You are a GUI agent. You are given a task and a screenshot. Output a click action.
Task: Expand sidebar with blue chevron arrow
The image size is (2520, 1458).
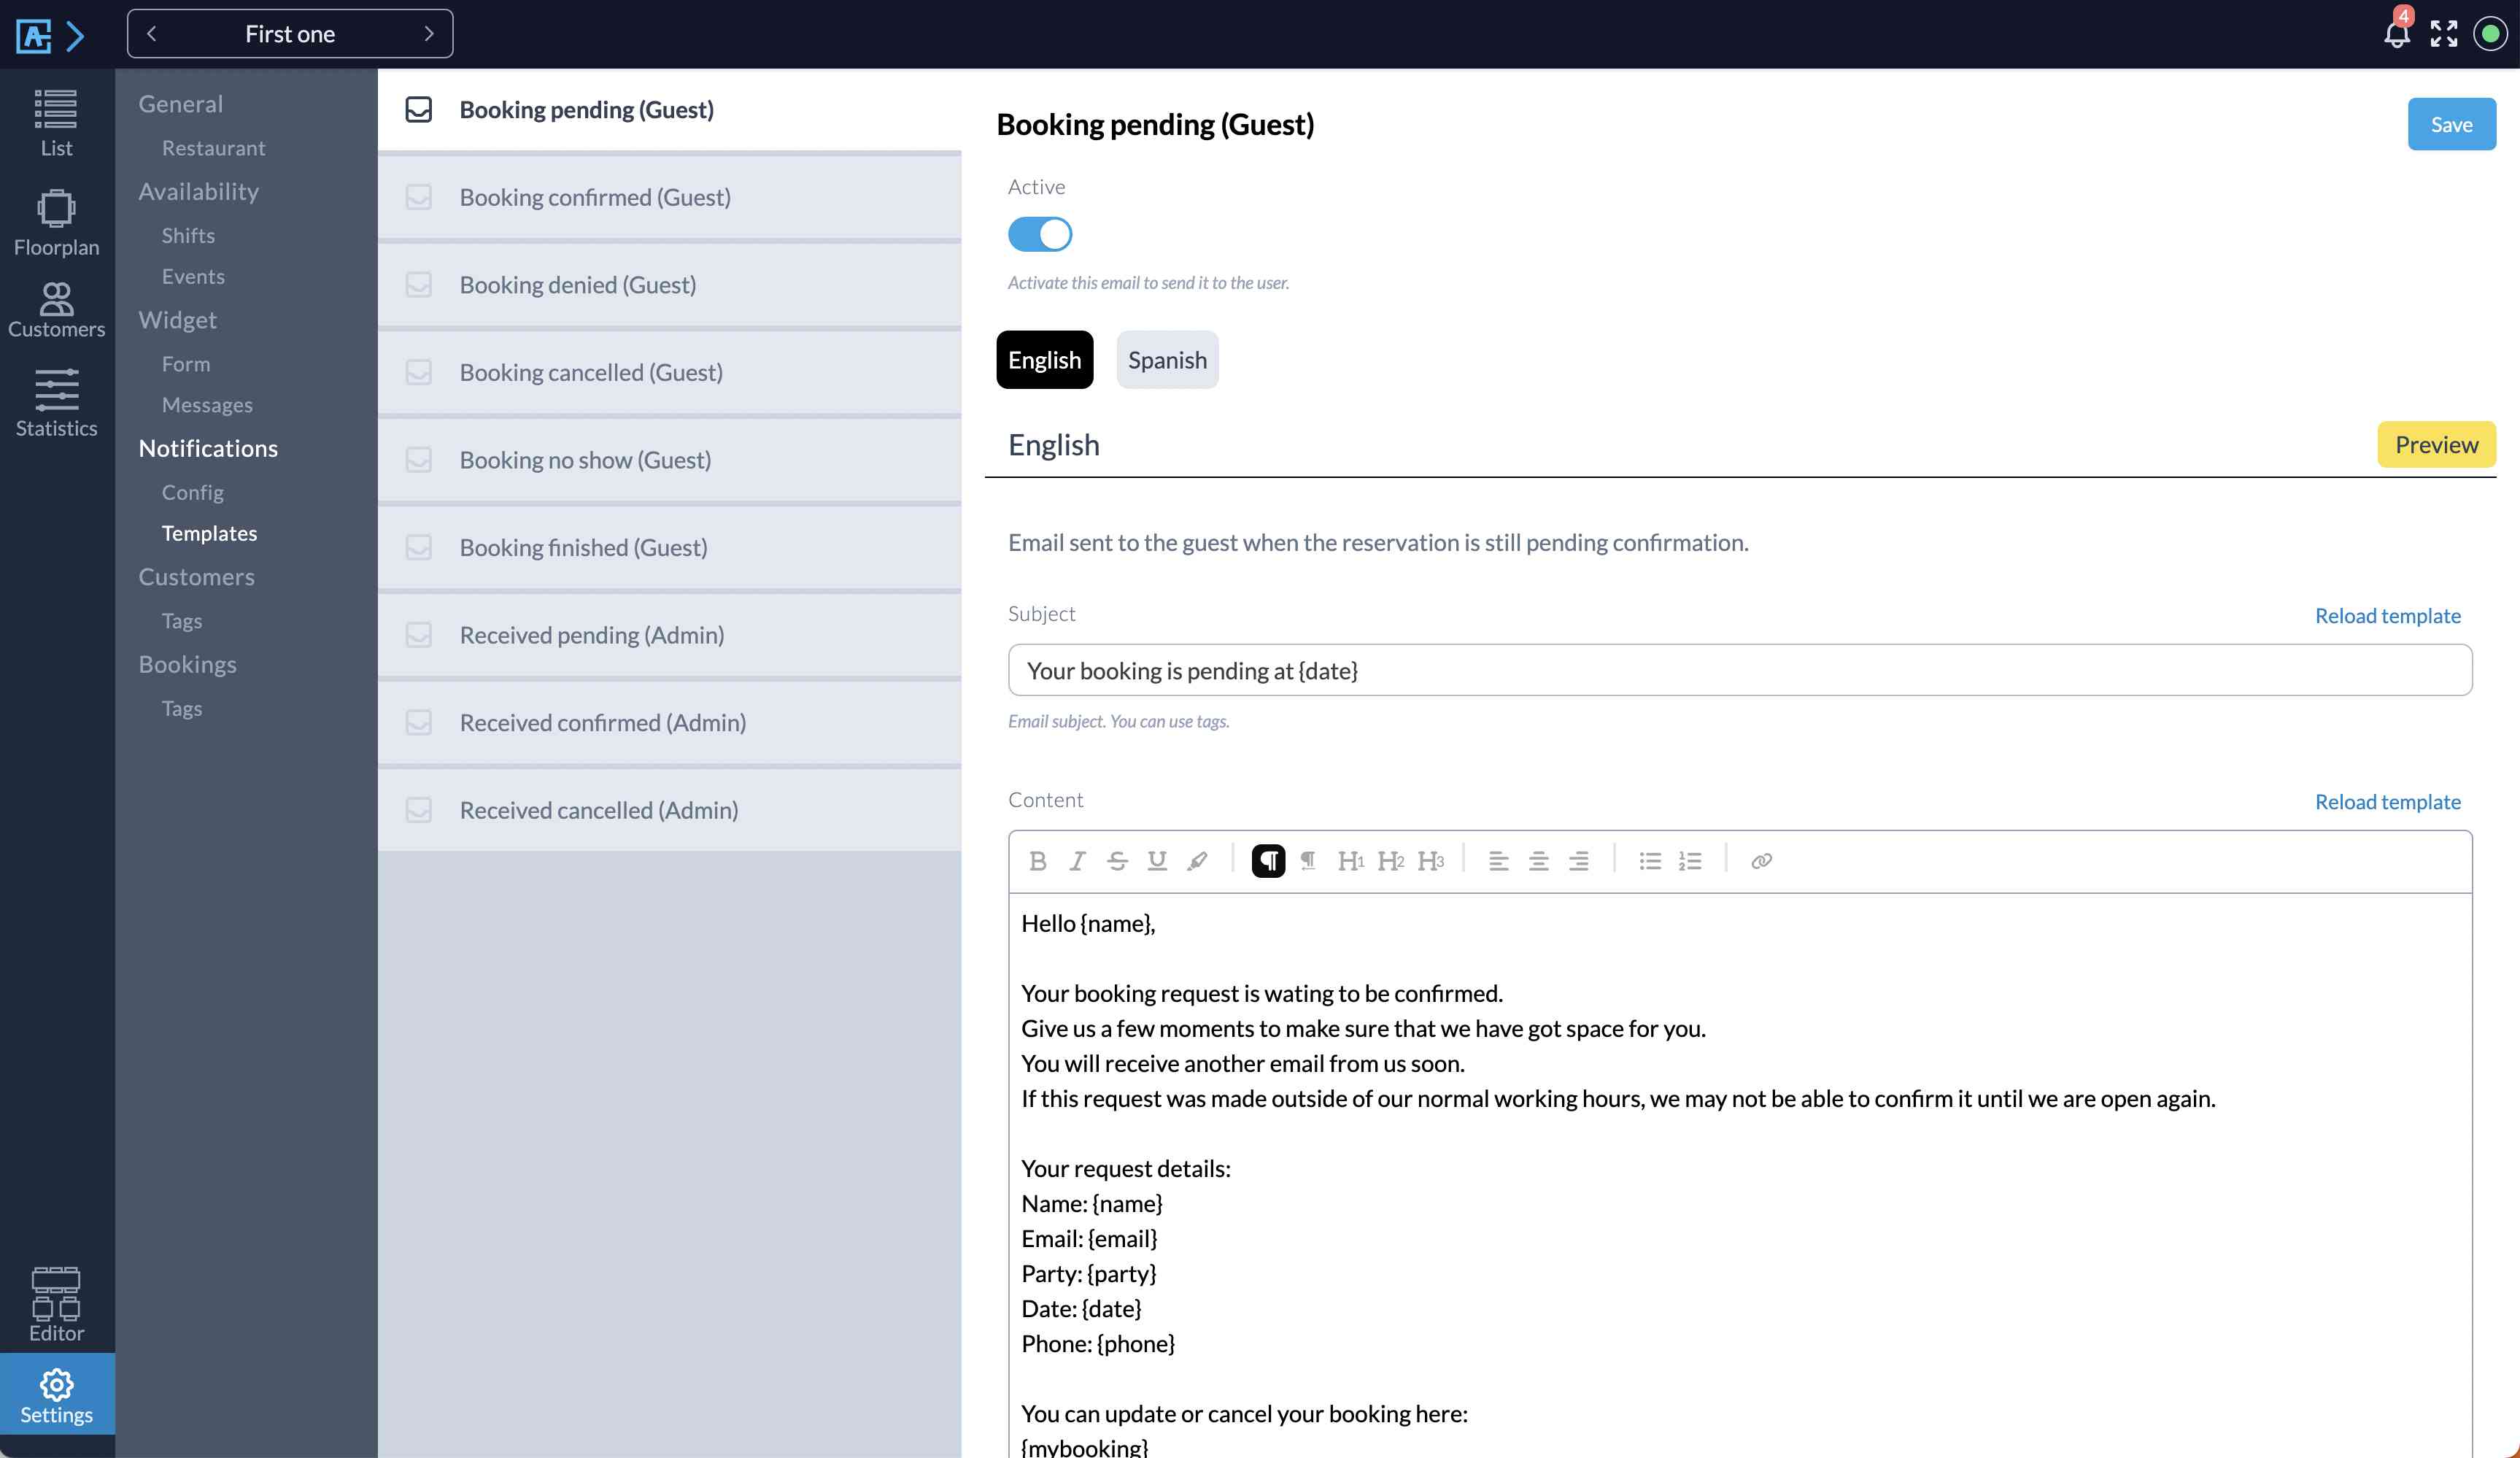pos(75,36)
